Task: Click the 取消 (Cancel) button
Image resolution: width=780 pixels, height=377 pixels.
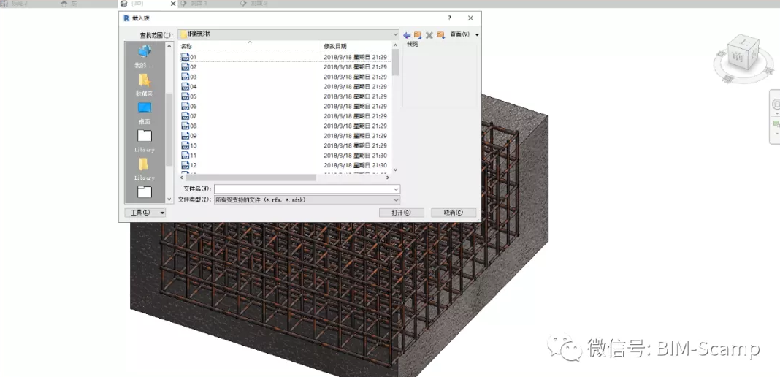Action: 454,213
